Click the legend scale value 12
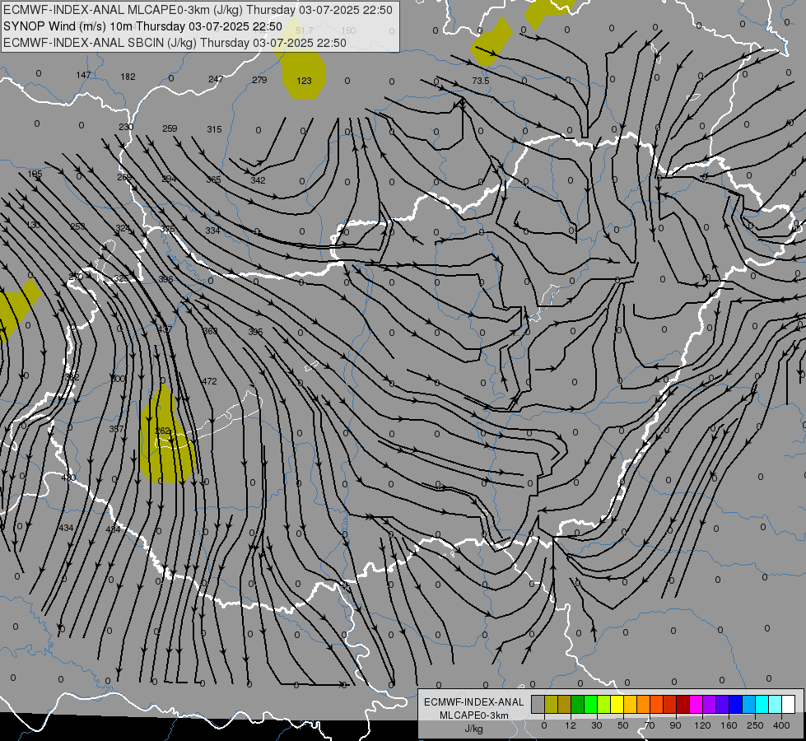This screenshot has height=741, width=806. [571, 725]
